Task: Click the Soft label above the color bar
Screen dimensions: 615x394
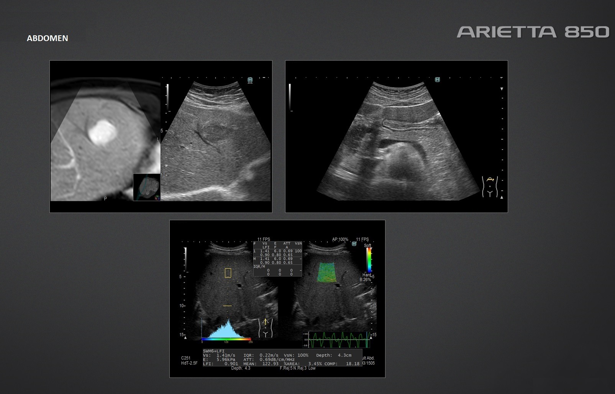Action: pos(367,246)
